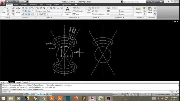Expand the Modify panel

(x=25, y=17)
